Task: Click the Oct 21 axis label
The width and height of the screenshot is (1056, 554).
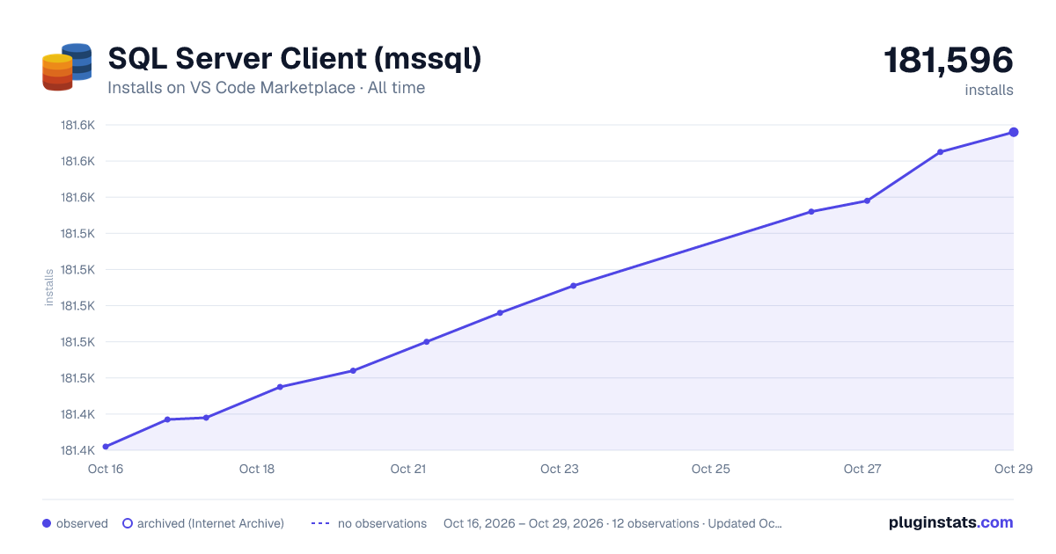Action: point(408,469)
